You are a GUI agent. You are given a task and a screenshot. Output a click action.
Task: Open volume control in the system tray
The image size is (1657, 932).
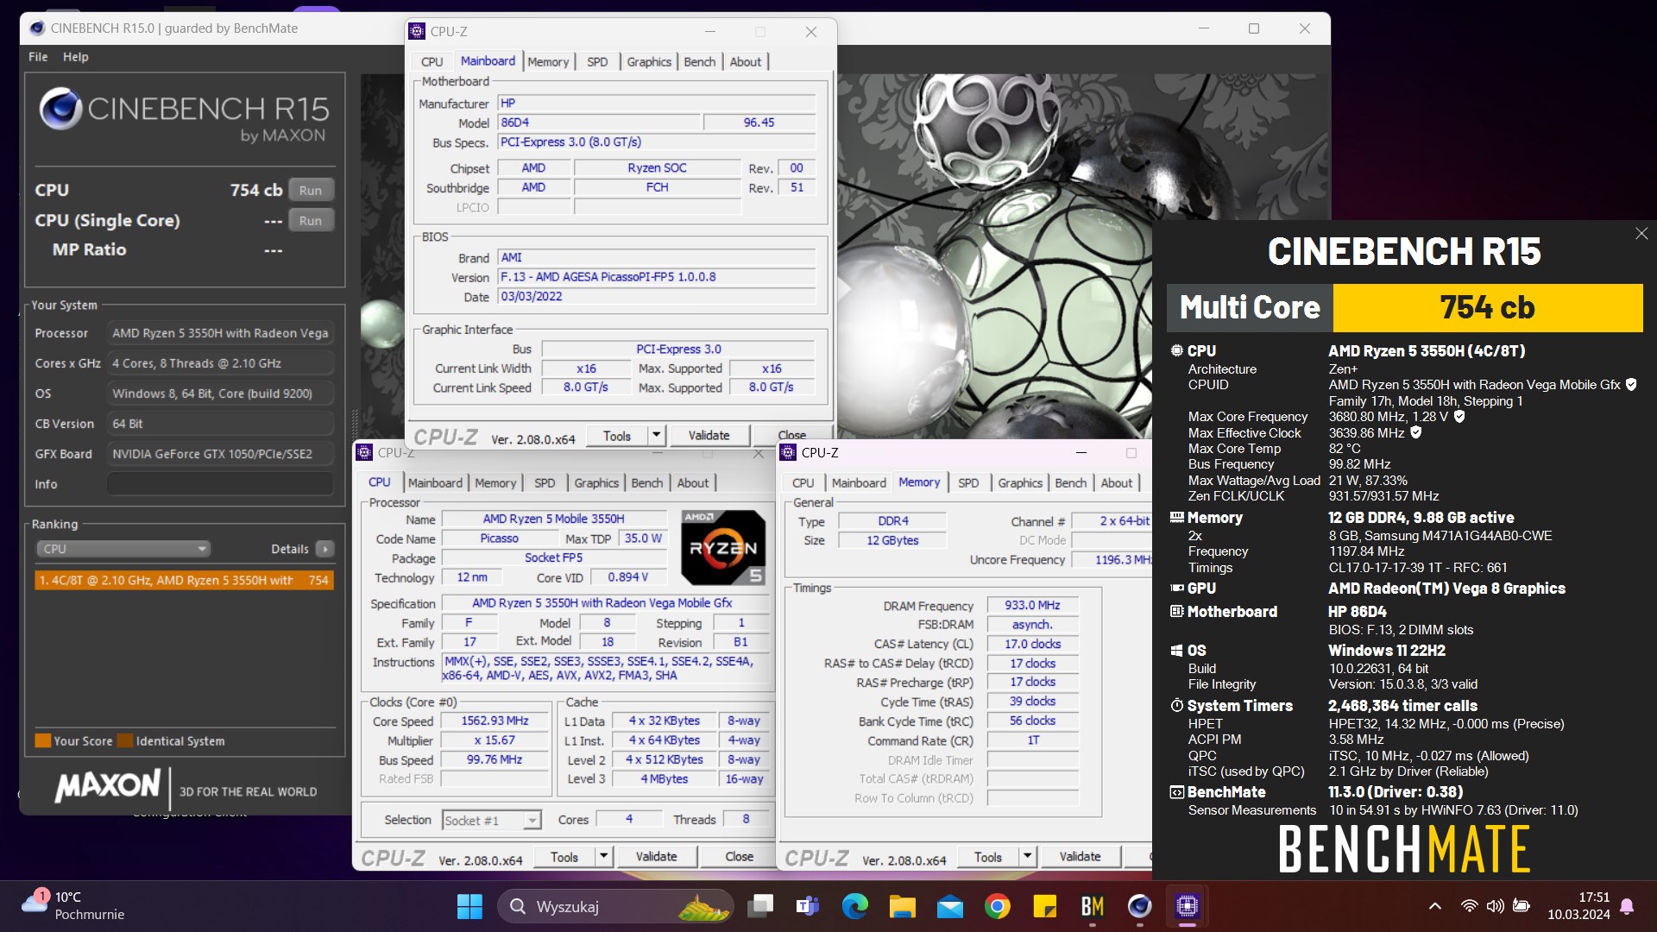tap(1496, 906)
